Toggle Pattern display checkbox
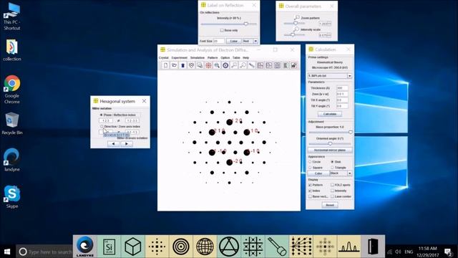458x258 pixels. point(310,185)
